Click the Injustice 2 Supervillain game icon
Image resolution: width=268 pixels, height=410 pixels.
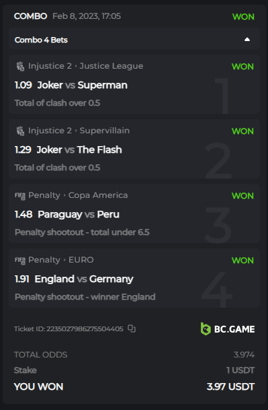point(20,131)
